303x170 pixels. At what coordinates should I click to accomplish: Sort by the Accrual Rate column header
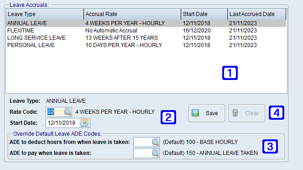[132, 14]
